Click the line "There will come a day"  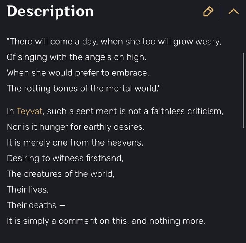point(114,42)
